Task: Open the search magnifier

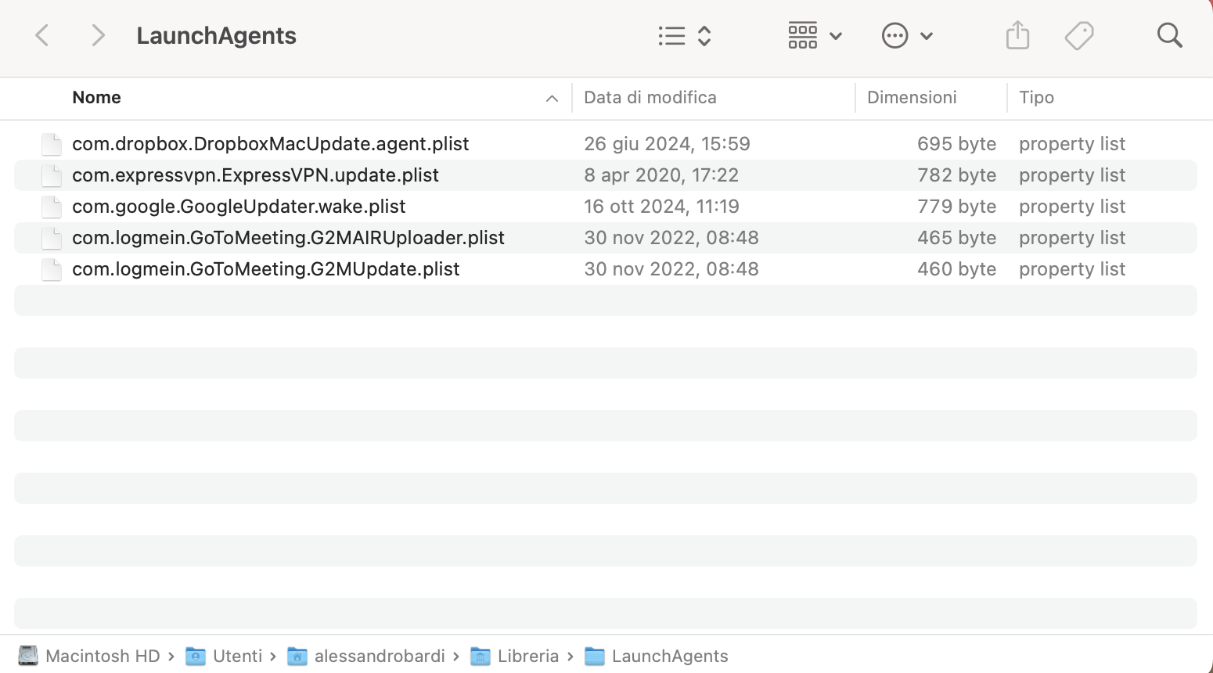Action: pyautogui.click(x=1169, y=35)
